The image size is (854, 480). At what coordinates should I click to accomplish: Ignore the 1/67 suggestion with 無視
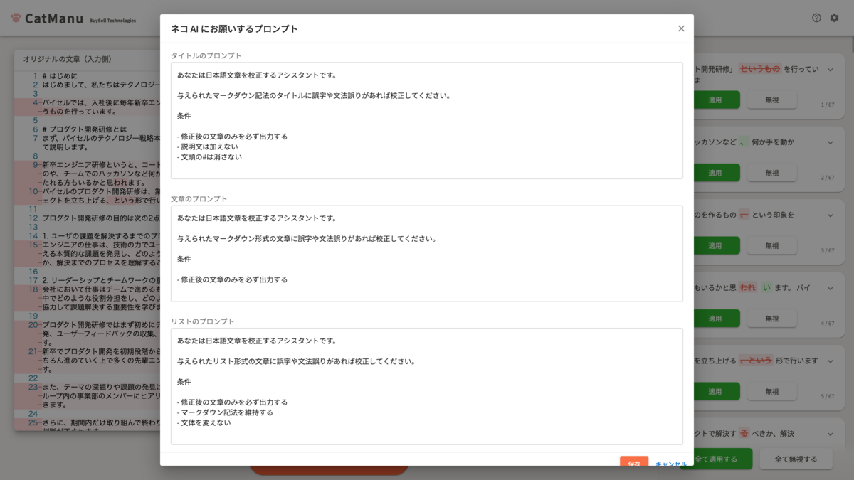tap(771, 100)
